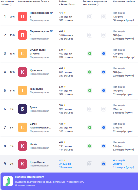
Task: Click blue verified checkmark for Салон-парикмахерская
Action: coord(104,127)
